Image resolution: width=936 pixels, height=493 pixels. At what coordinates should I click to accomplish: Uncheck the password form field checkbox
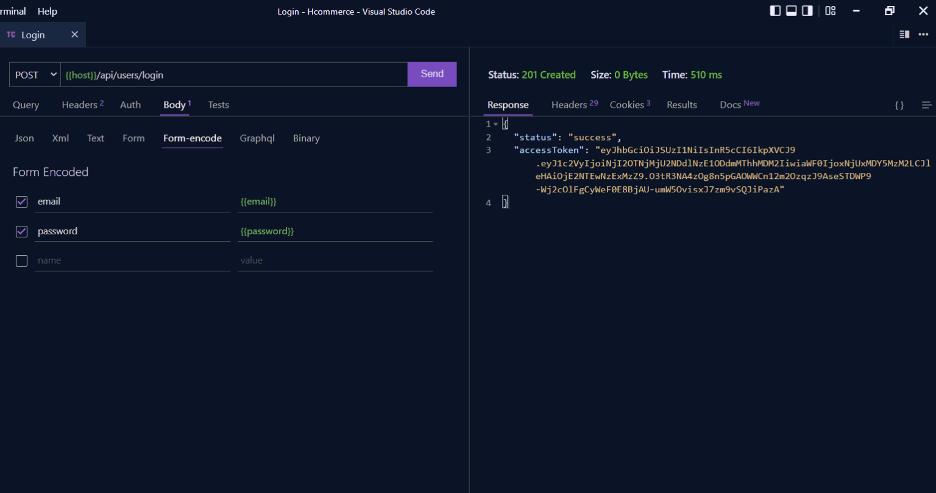(21, 231)
